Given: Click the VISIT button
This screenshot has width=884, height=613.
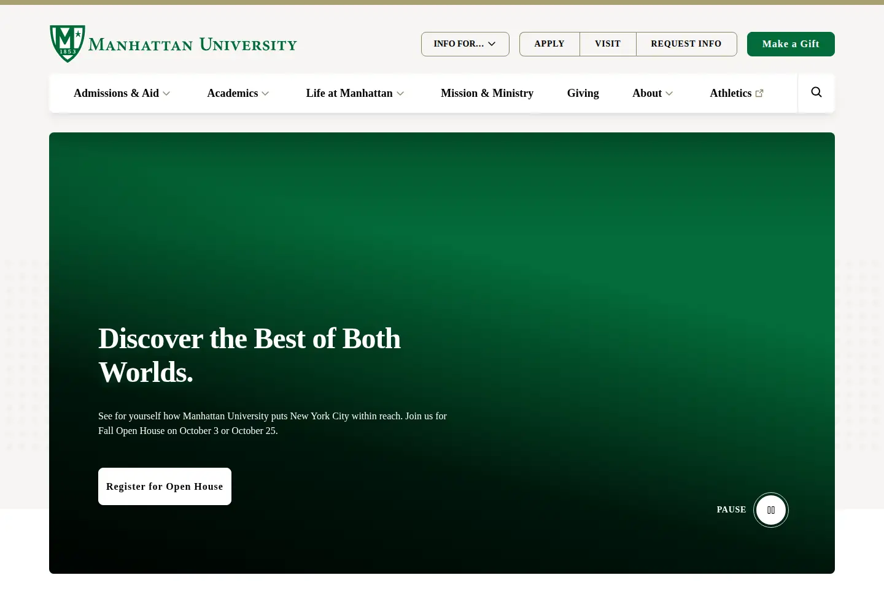Looking at the screenshot, I should (x=608, y=44).
